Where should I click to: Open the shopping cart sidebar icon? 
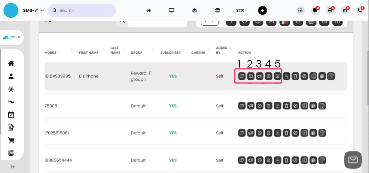(11, 140)
